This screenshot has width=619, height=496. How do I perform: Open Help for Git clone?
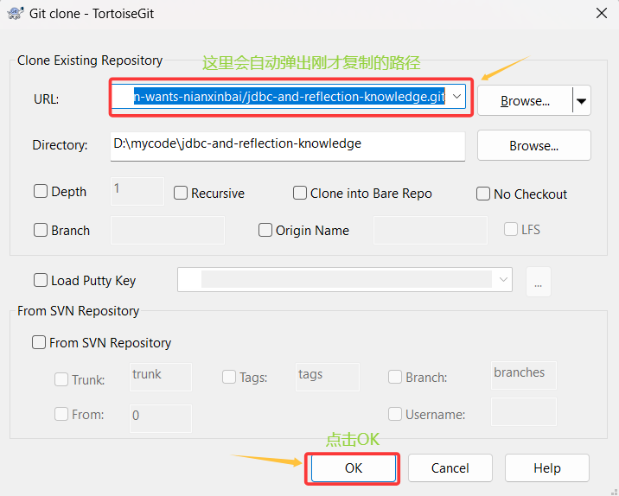(546, 468)
